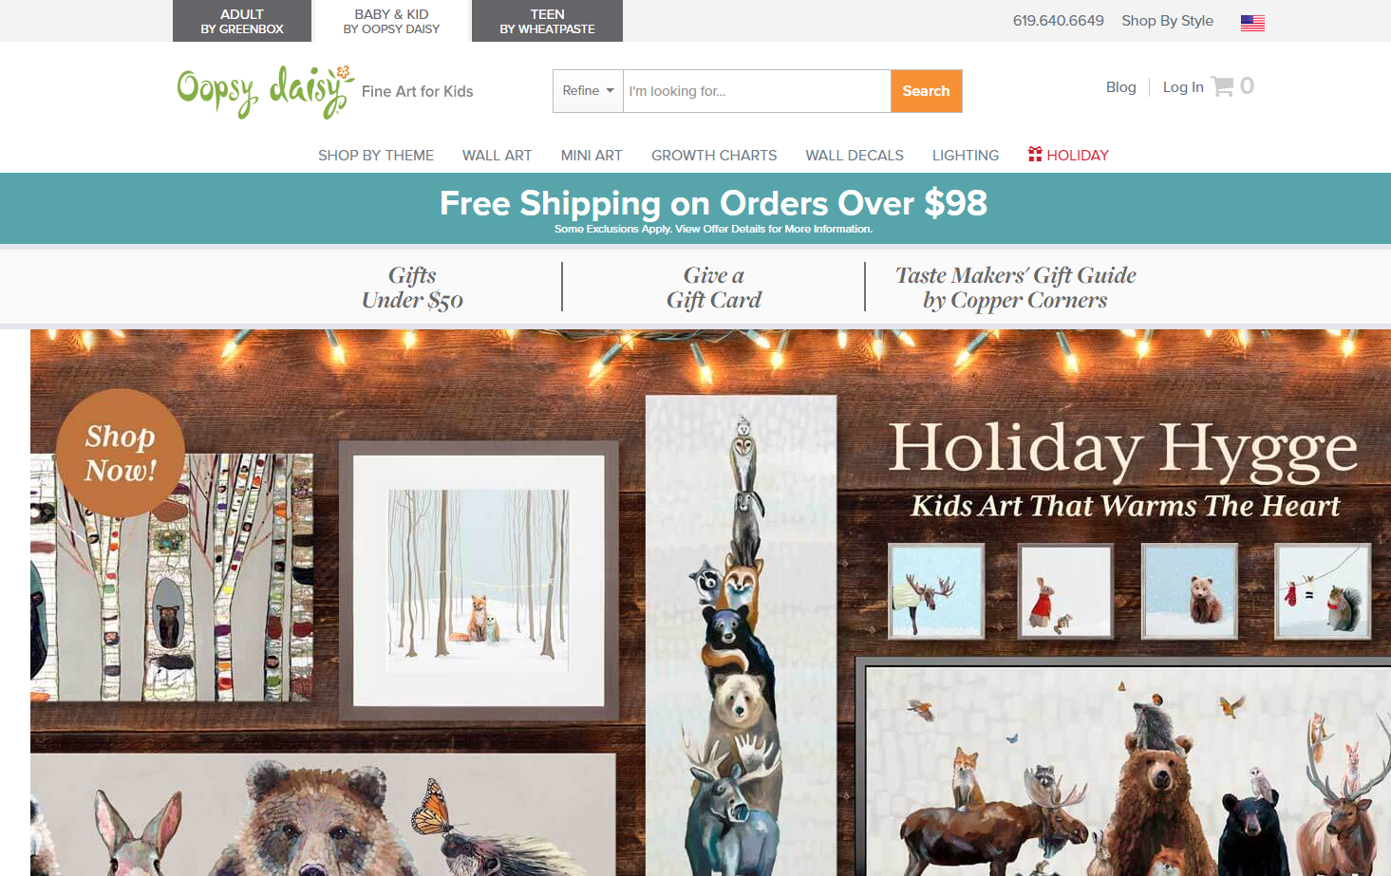Screen dimensions: 1391x876
Task: Open the shopping cart icon
Action: pos(1222,86)
